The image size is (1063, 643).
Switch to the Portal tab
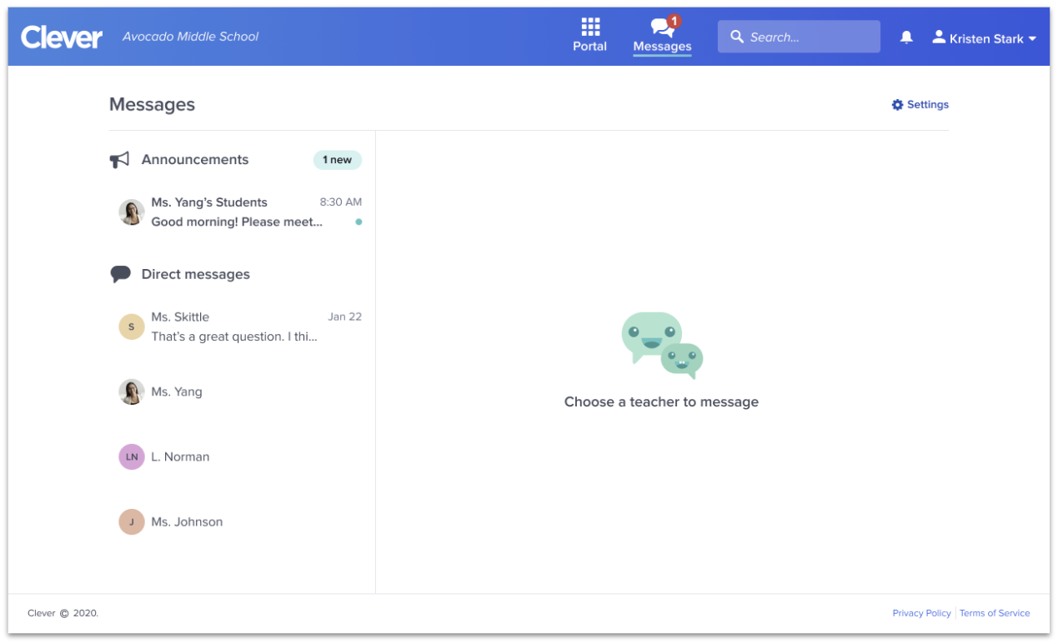click(589, 46)
